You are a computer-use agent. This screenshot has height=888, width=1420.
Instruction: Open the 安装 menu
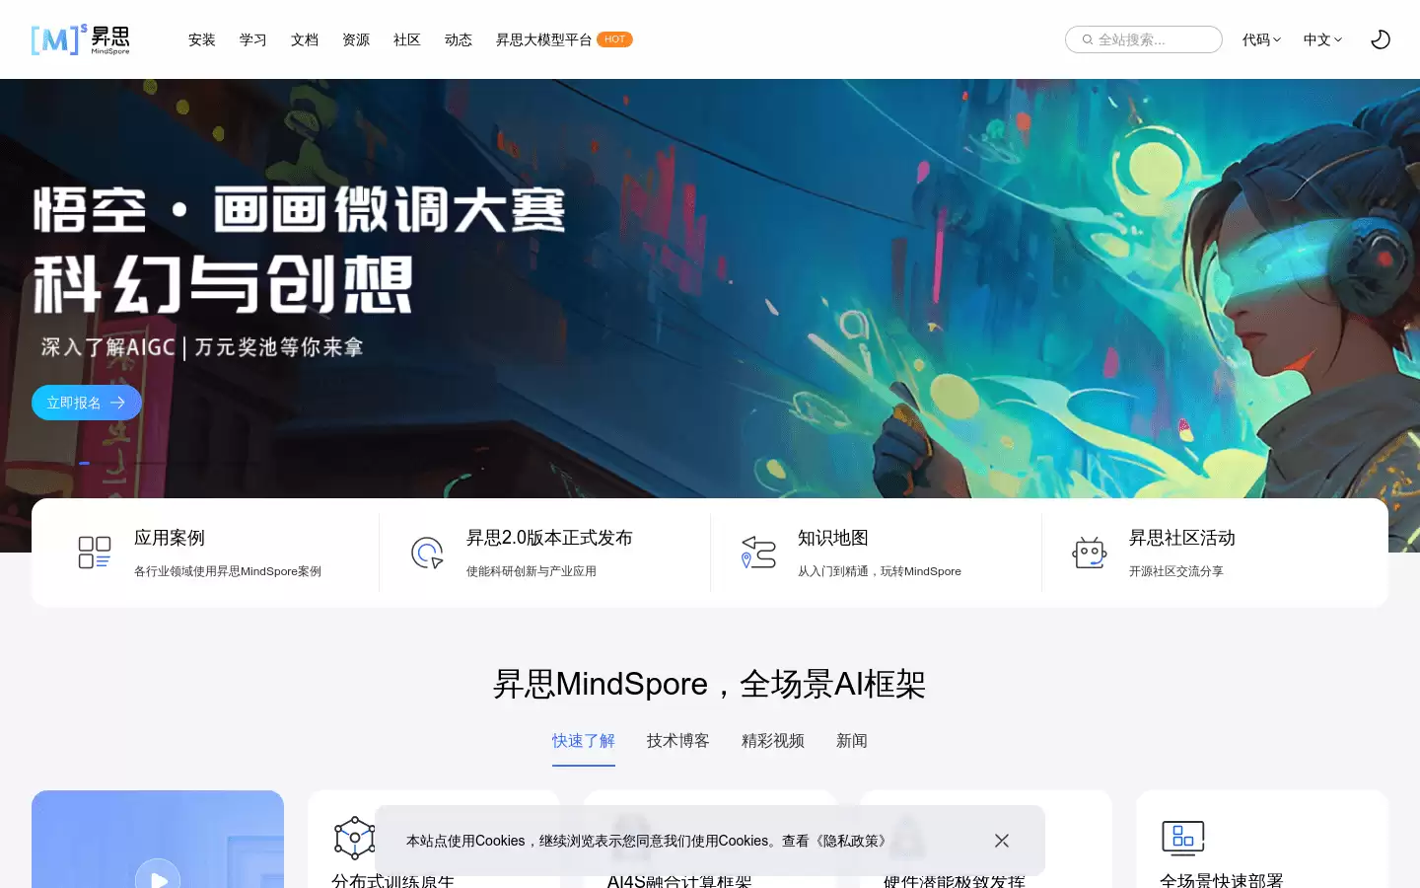pos(202,39)
